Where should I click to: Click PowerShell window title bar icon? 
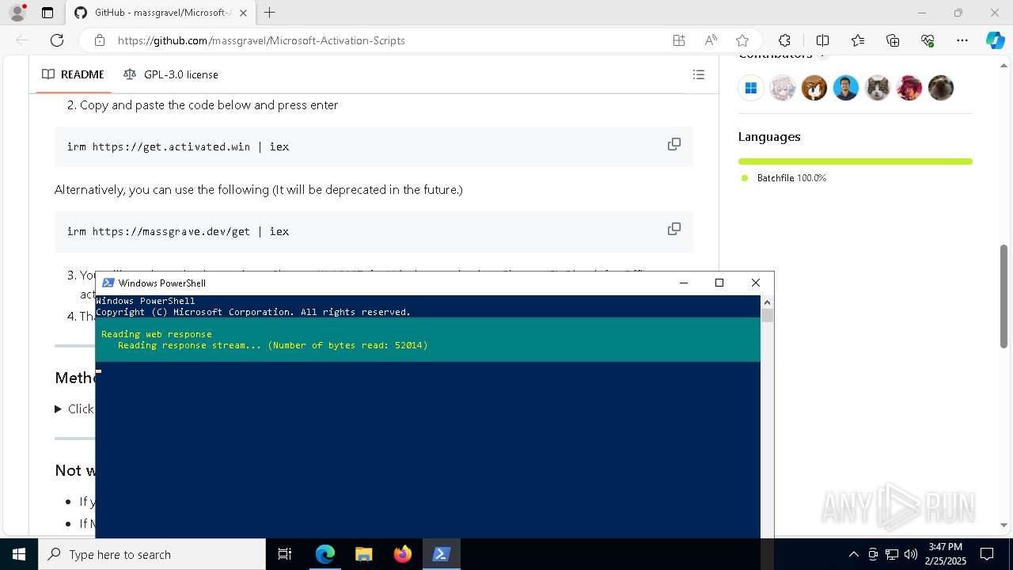[x=108, y=283]
